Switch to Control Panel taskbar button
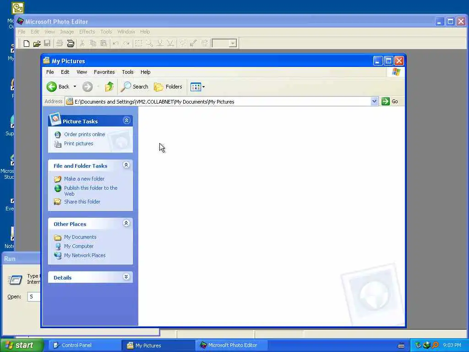This screenshot has width=469, height=352. (x=84, y=345)
